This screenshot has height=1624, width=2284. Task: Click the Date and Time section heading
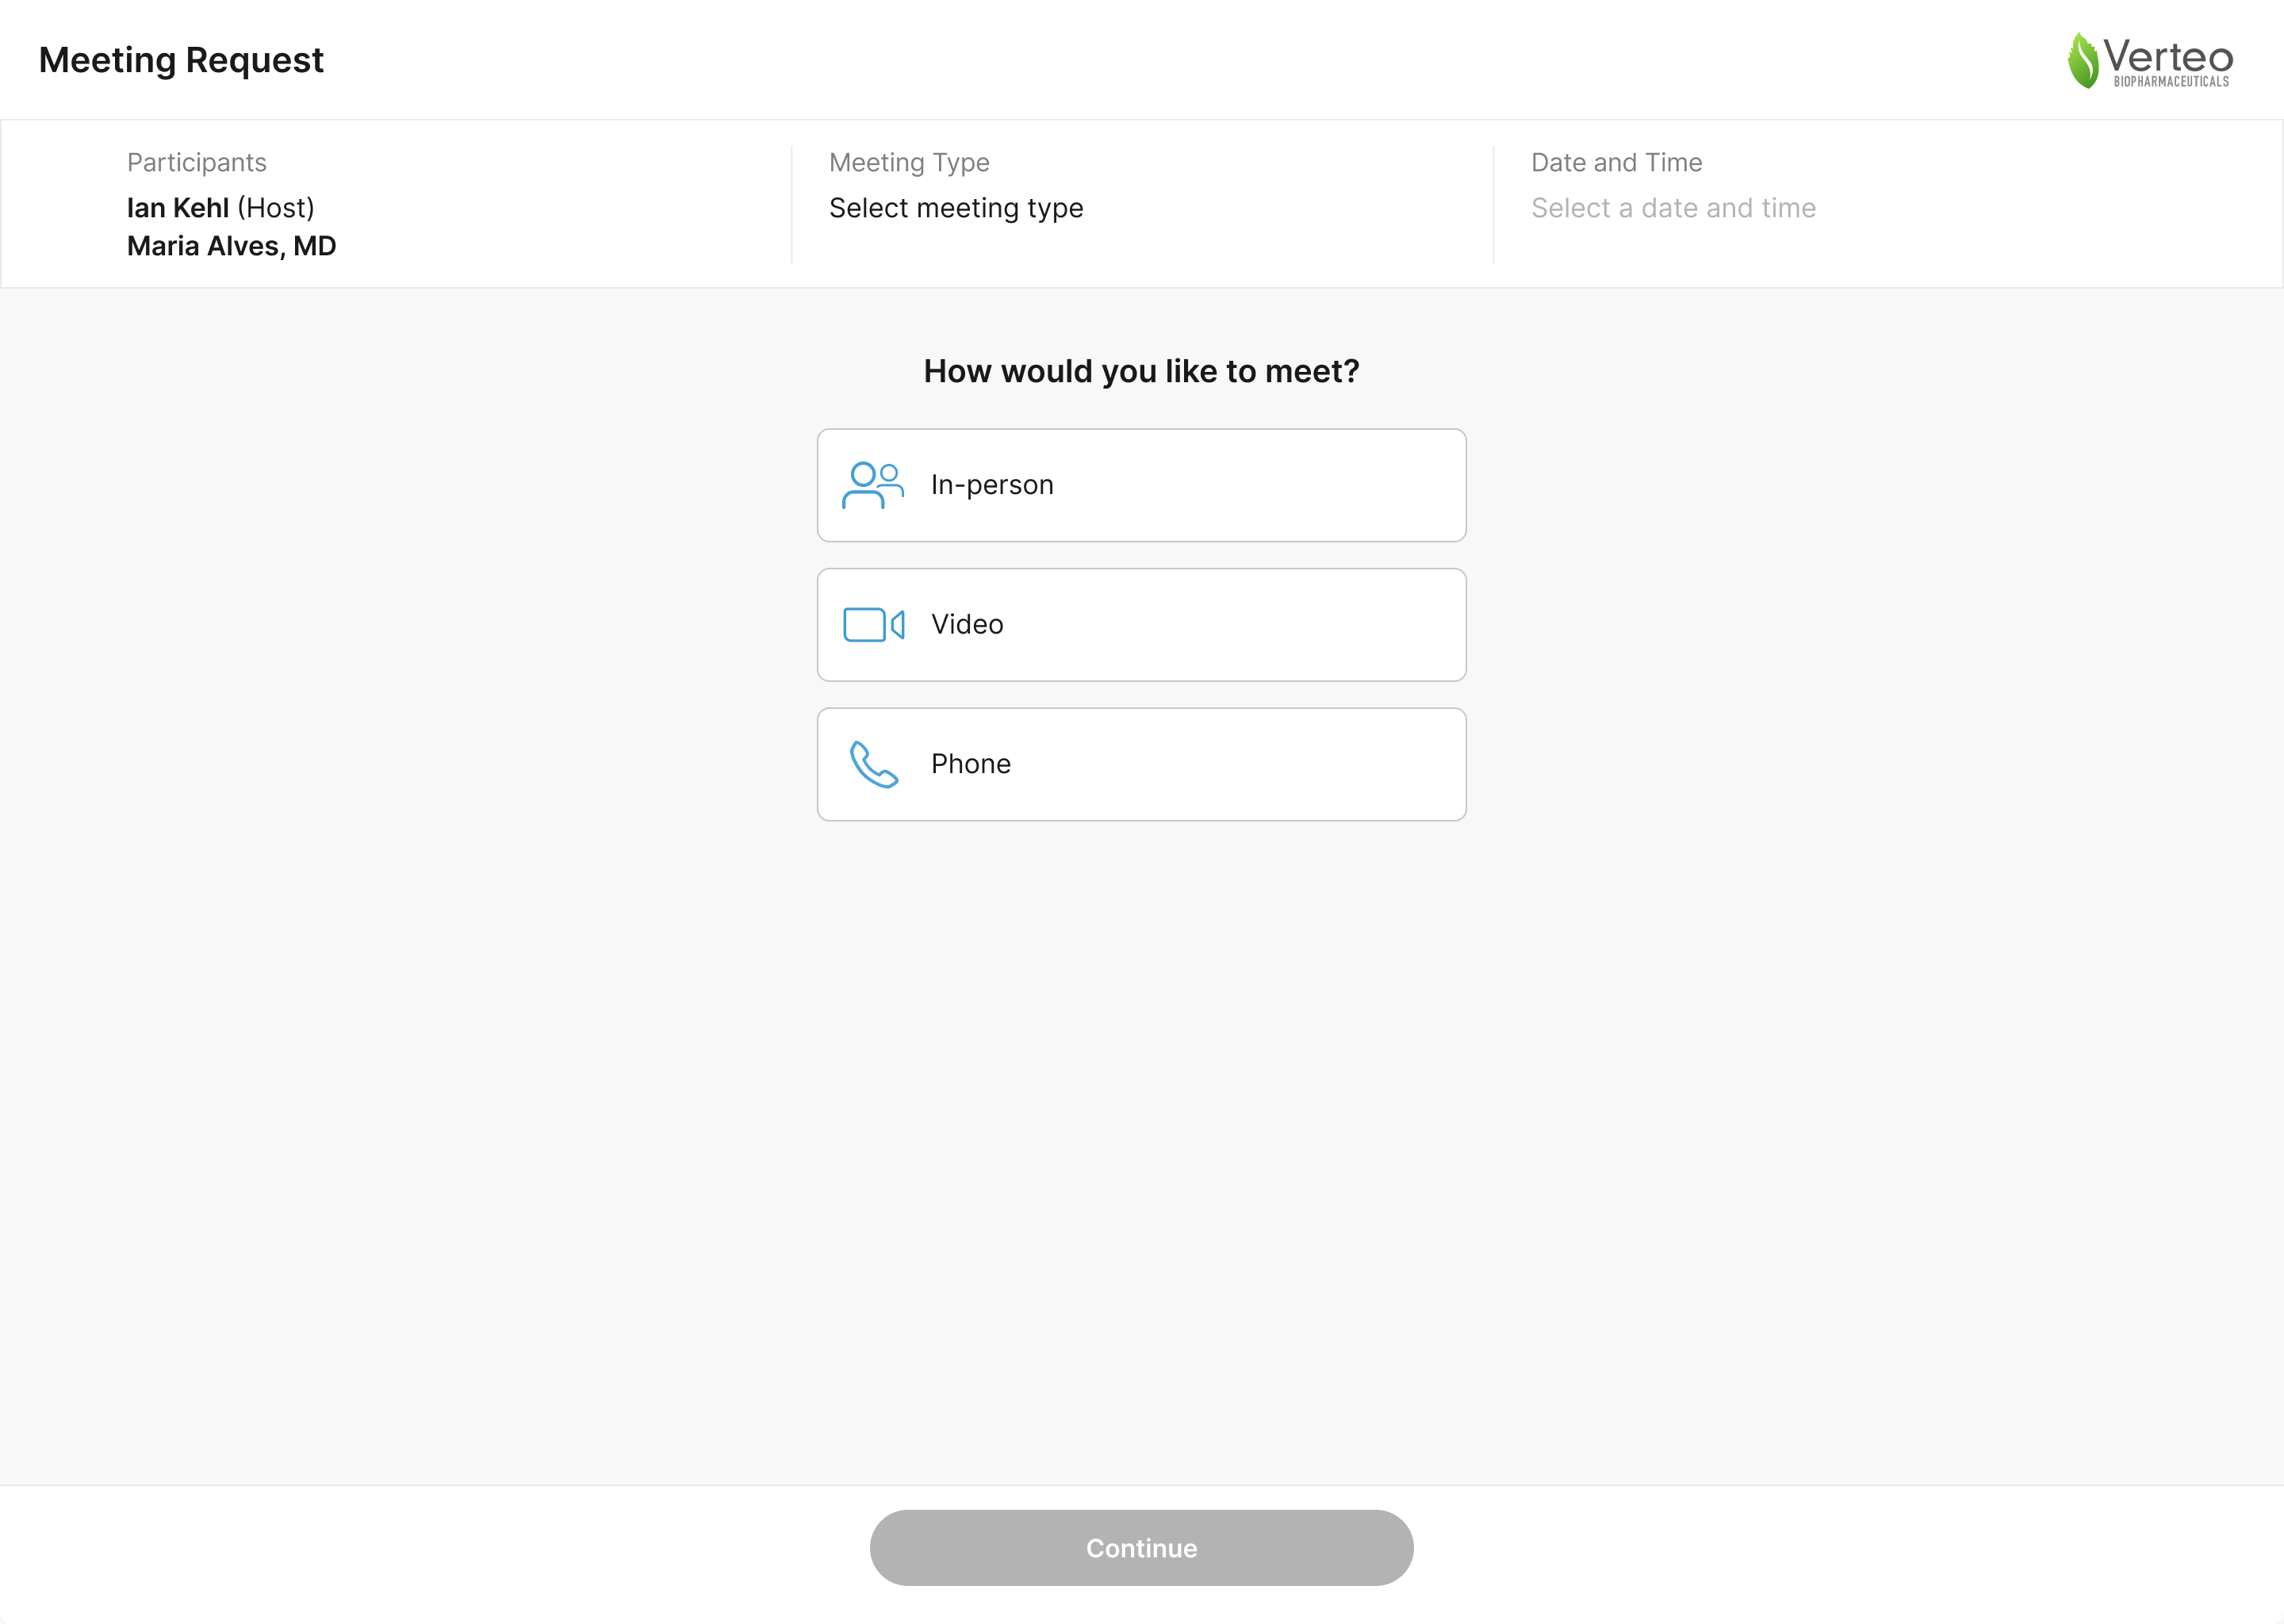(1616, 162)
